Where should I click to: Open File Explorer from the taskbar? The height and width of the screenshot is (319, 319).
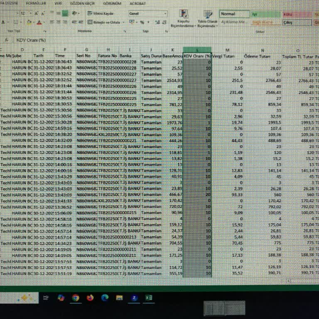click(x=120, y=298)
